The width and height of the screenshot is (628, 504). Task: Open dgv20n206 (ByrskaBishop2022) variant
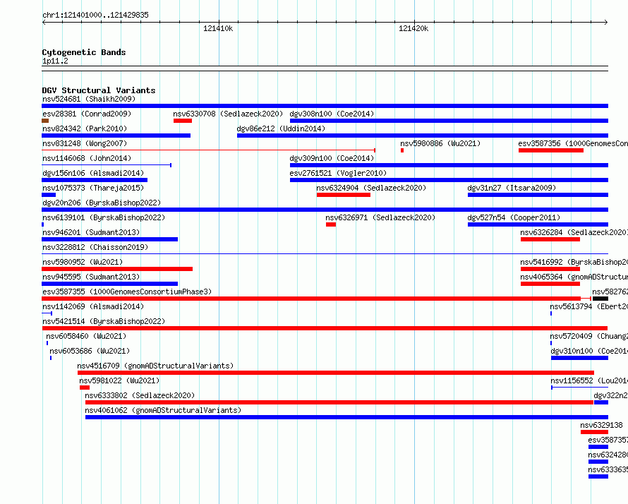[x=102, y=203]
